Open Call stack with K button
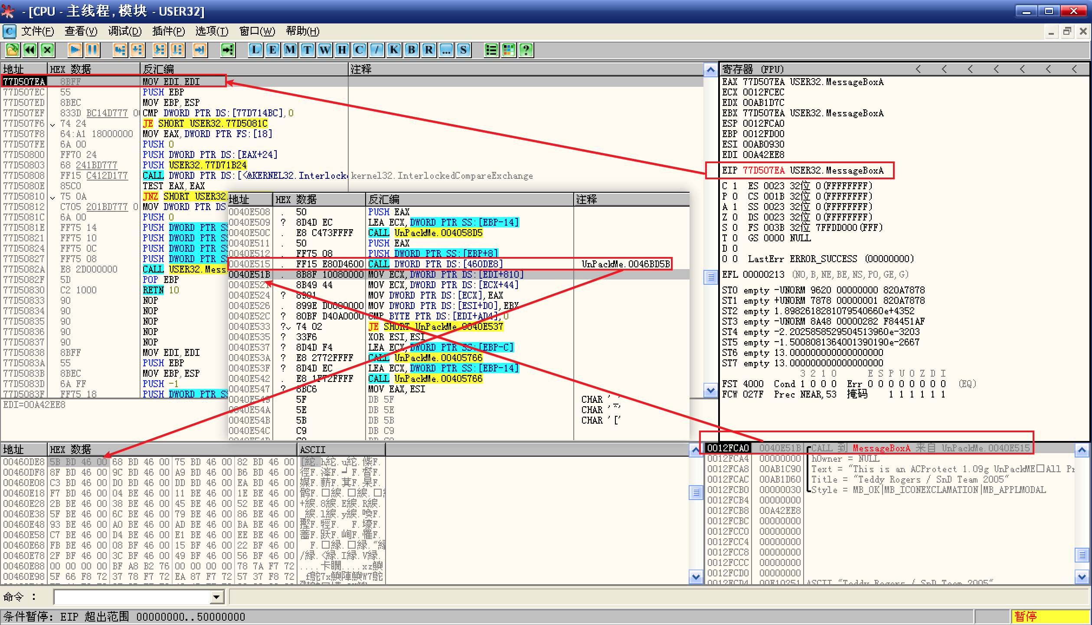Viewport: 1092px width, 625px height. [394, 50]
